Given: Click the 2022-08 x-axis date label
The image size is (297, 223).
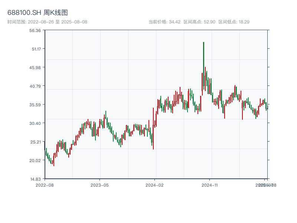Looking at the screenshot, I should point(45,185).
